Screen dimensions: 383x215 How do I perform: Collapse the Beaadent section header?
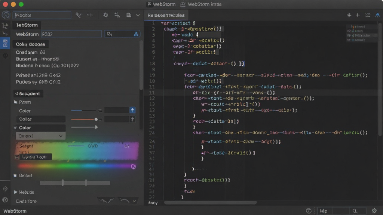click(28, 94)
